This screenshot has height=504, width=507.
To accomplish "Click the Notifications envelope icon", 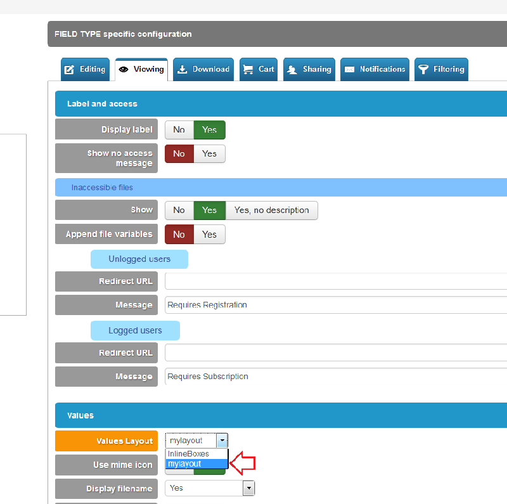I will click(x=349, y=70).
